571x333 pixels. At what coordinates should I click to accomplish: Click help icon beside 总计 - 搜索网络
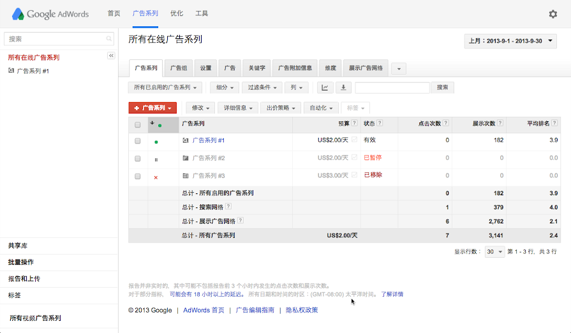pos(228,206)
